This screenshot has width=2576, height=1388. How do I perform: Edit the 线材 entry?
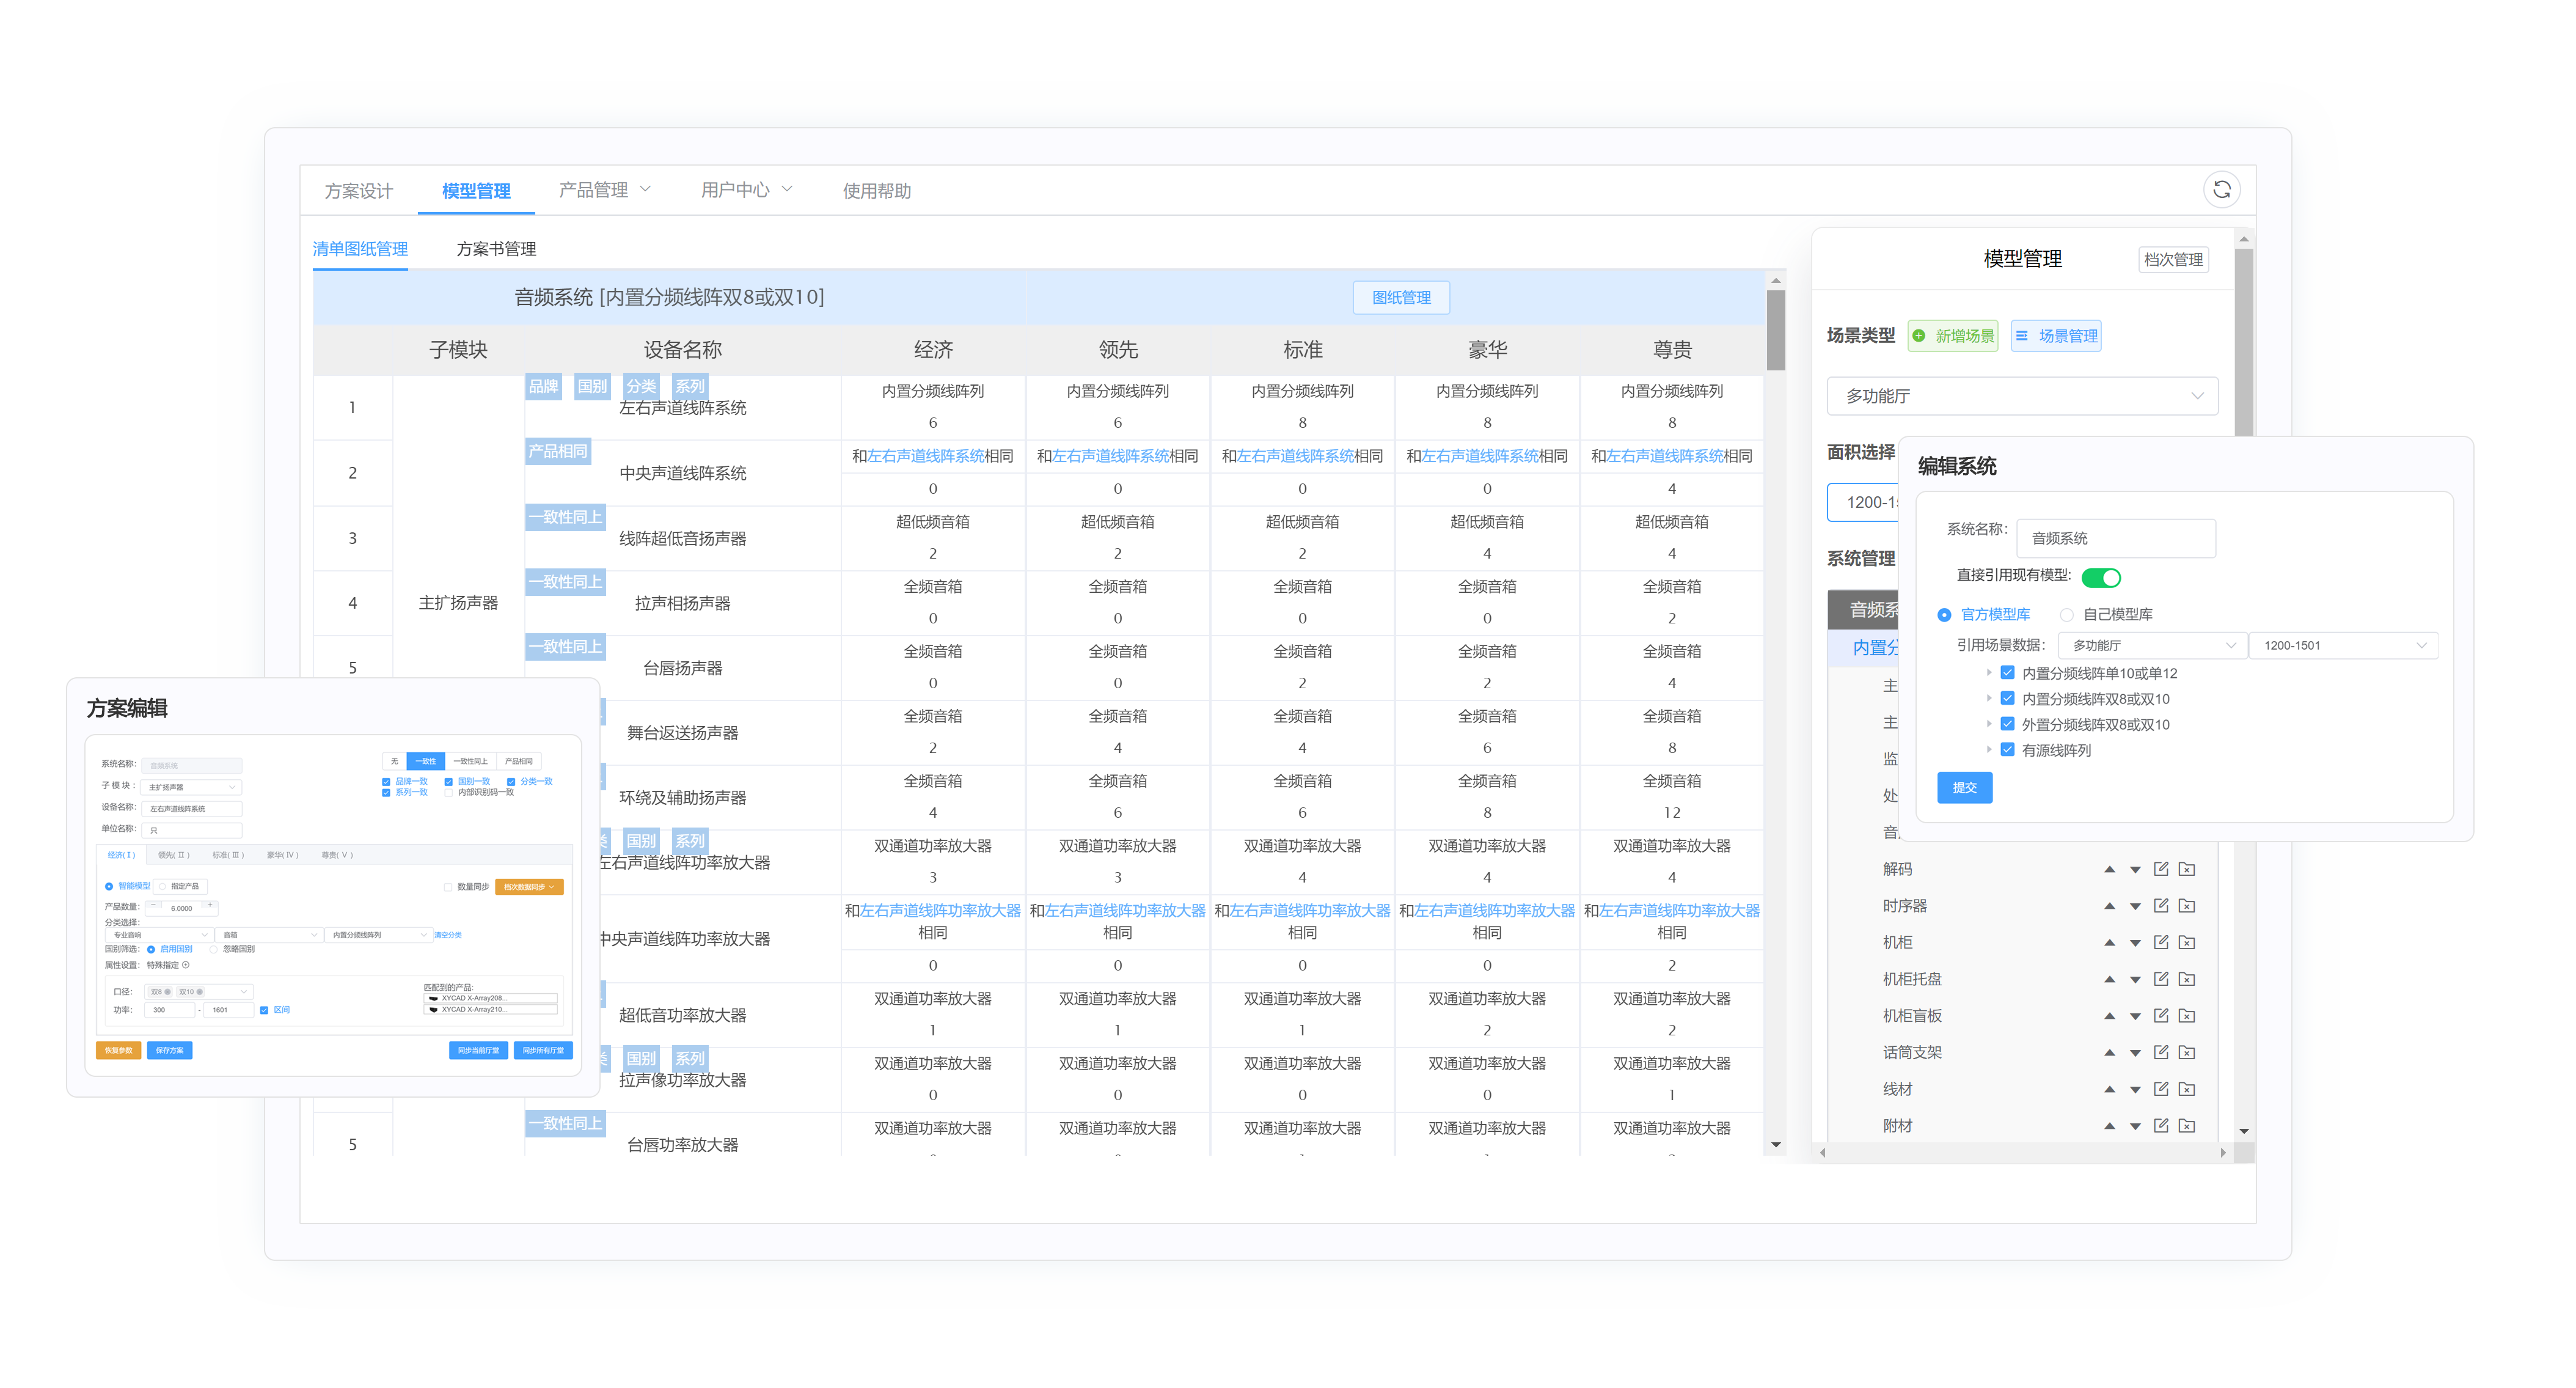point(2161,1089)
